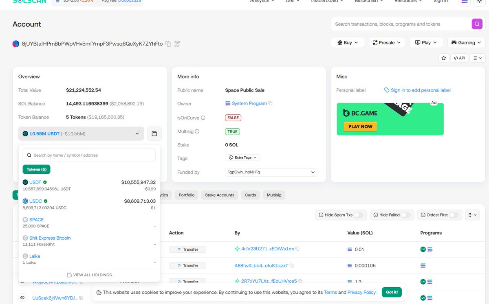Copy the account address icon
This screenshot has height=304, width=489.
point(168,44)
